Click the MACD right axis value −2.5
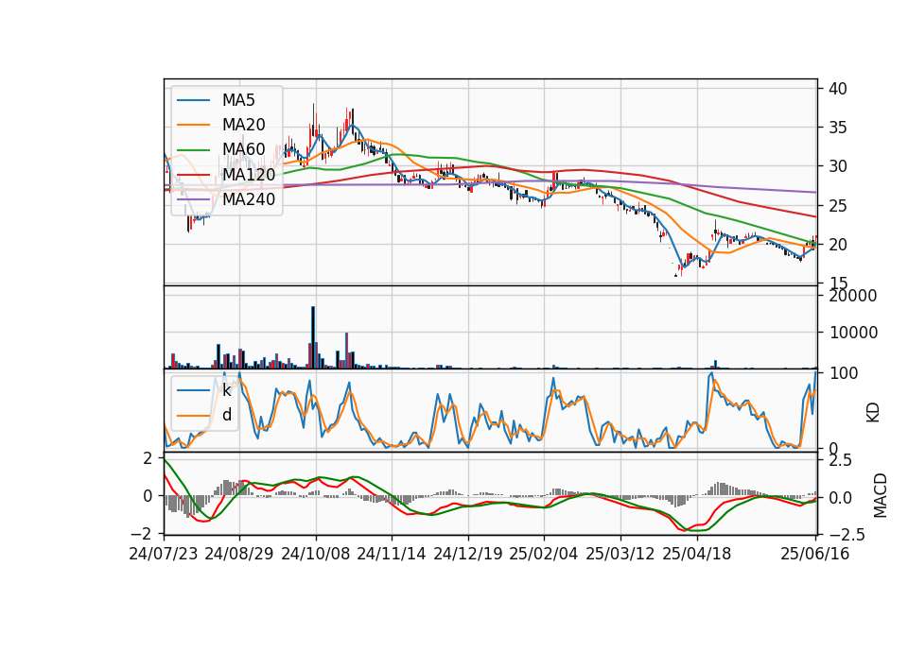 tap(847, 535)
